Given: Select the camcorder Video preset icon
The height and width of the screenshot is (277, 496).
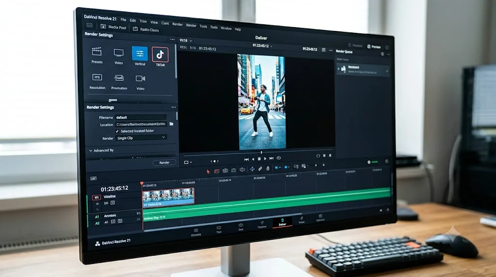Looking at the screenshot, I should click(x=140, y=78).
